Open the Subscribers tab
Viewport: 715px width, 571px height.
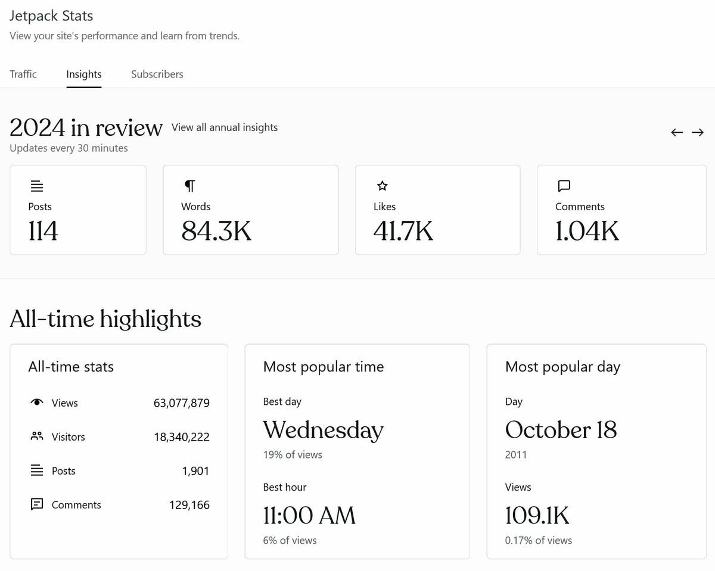[x=157, y=74]
